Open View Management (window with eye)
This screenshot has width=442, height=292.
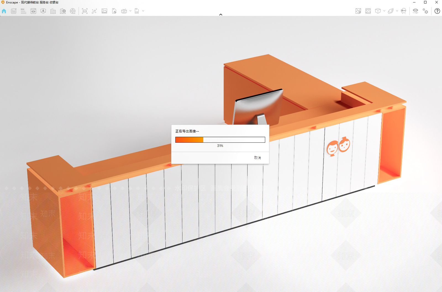(x=33, y=11)
